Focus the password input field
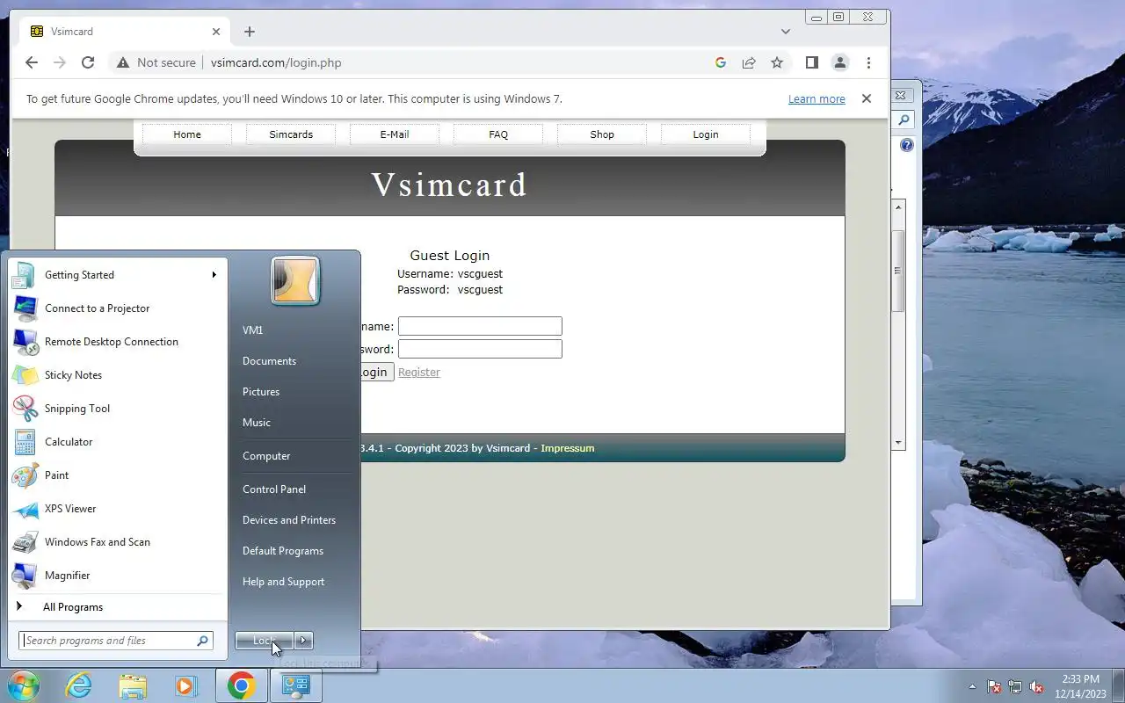The height and width of the screenshot is (703, 1125). point(480,349)
